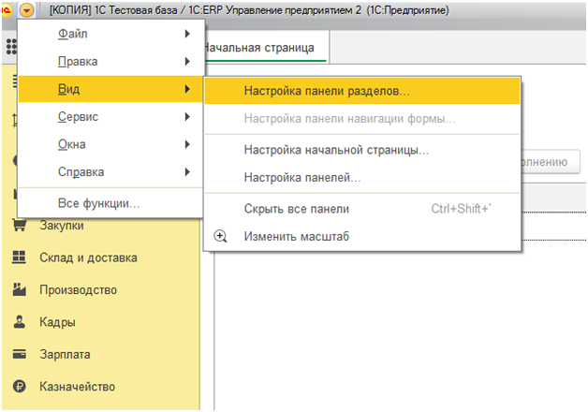Expand the Файл submenu arrow
This screenshot has height=412, width=588.
pyautogui.click(x=187, y=34)
